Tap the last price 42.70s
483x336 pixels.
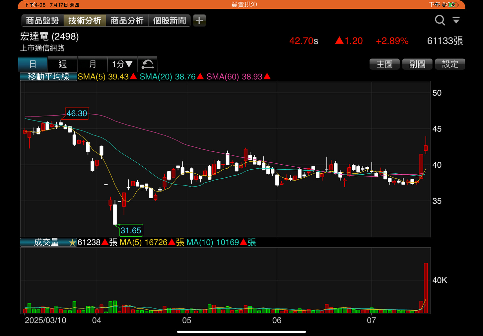(304, 41)
